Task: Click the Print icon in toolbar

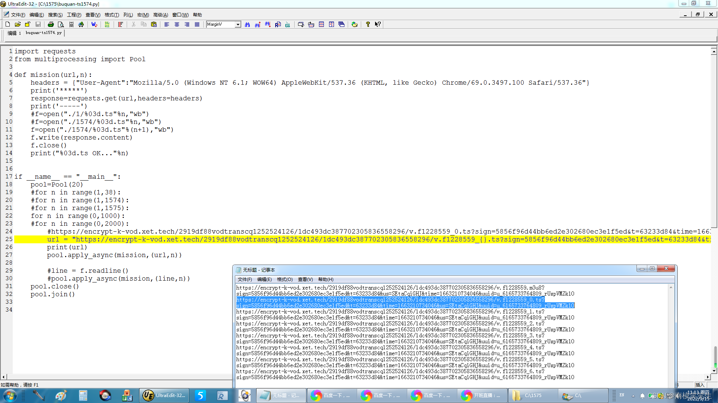Action: 51,24
